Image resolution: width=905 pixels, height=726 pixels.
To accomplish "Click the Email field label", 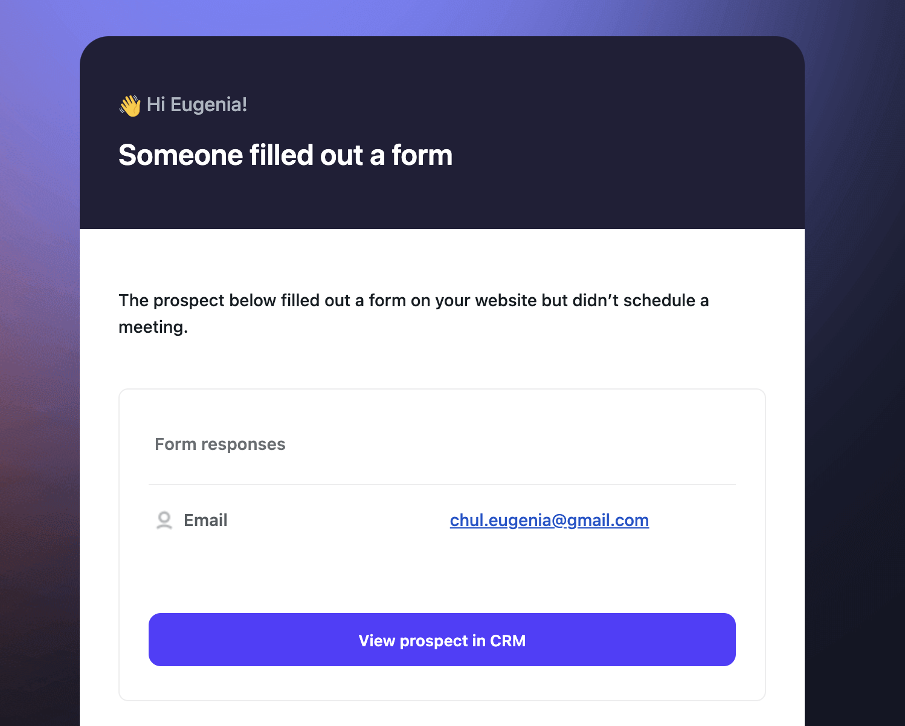I will (205, 521).
